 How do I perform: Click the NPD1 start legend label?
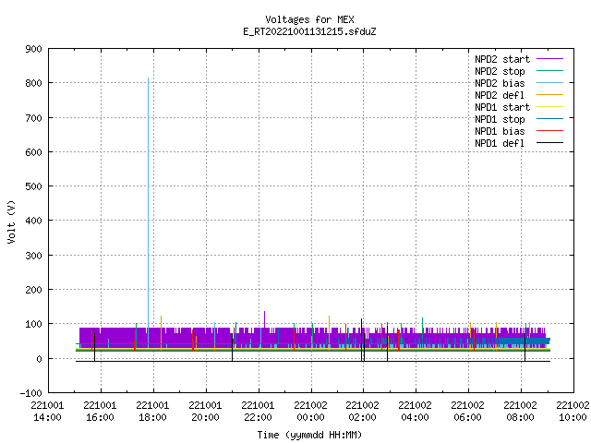pyautogui.click(x=502, y=107)
